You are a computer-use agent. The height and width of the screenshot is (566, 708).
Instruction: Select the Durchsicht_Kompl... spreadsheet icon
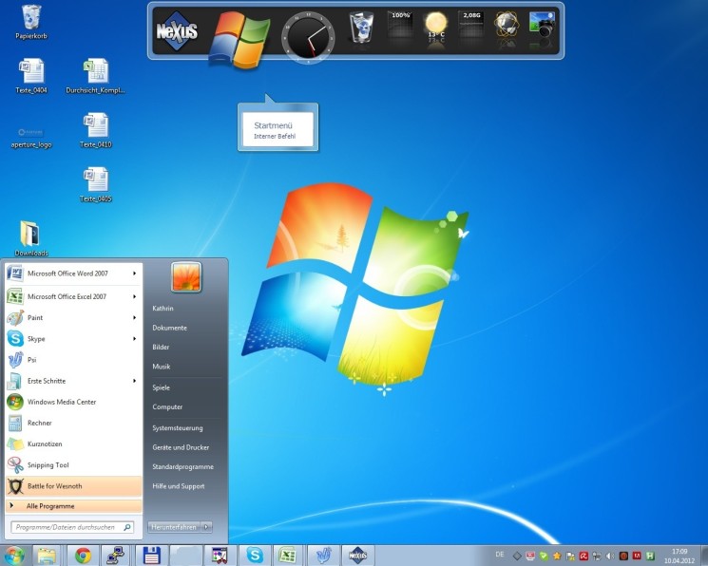point(95,76)
